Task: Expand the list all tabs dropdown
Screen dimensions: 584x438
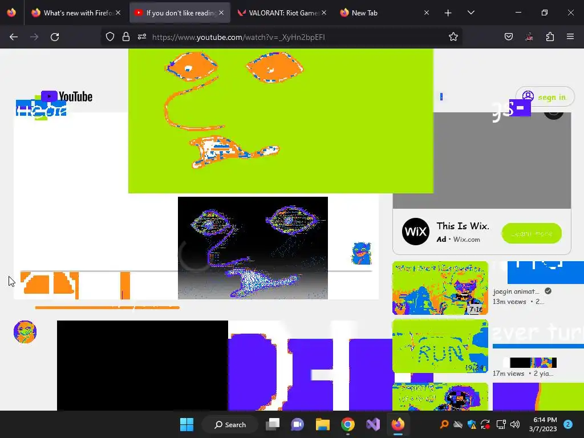Action: [x=471, y=13]
